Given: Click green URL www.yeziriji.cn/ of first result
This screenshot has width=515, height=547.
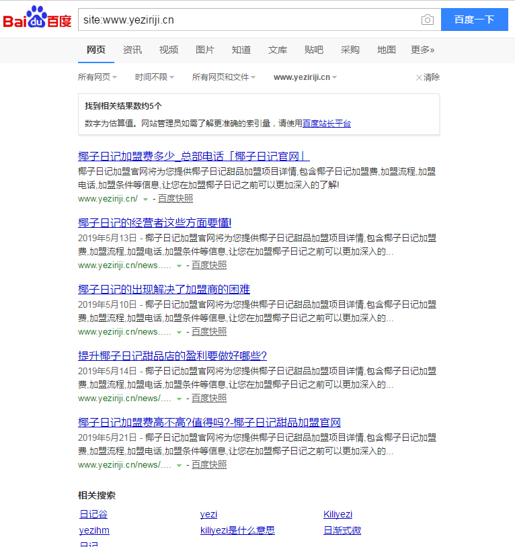Looking at the screenshot, I should (x=108, y=199).
